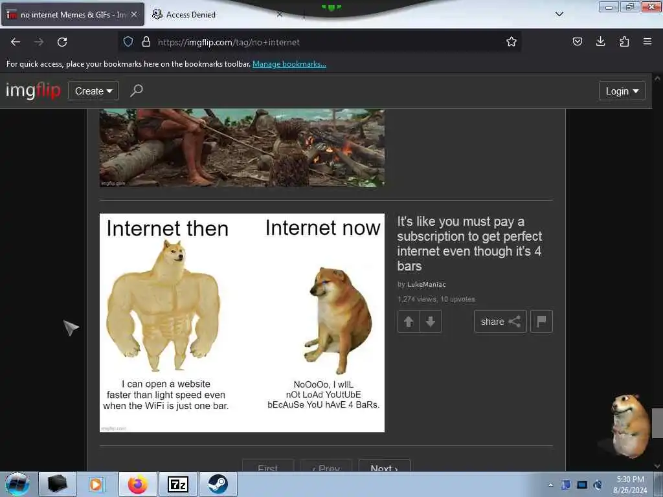The height and width of the screenshot is (497, 663).
Task: Flag the LukeManiac meme
Action: (541, 322)
